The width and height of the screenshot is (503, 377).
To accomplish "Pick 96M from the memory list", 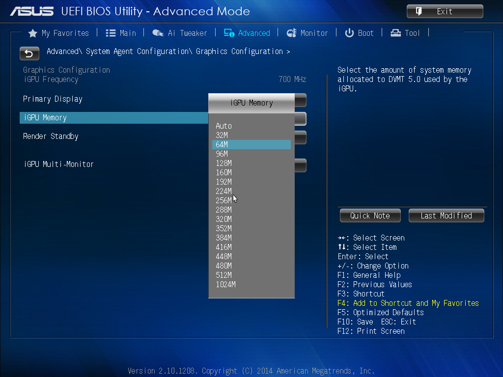I will [x=251, y=154].
